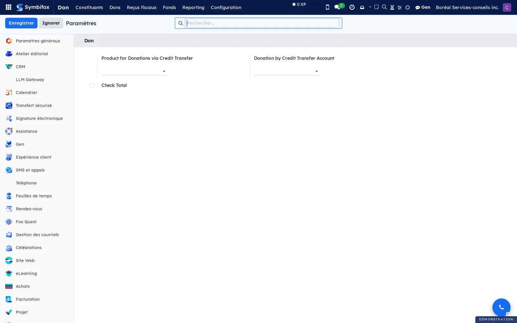517x323 pixels.
Task: Select Gen in the settings sidebar
Action: pyautogui.click(x=37, y=144)
